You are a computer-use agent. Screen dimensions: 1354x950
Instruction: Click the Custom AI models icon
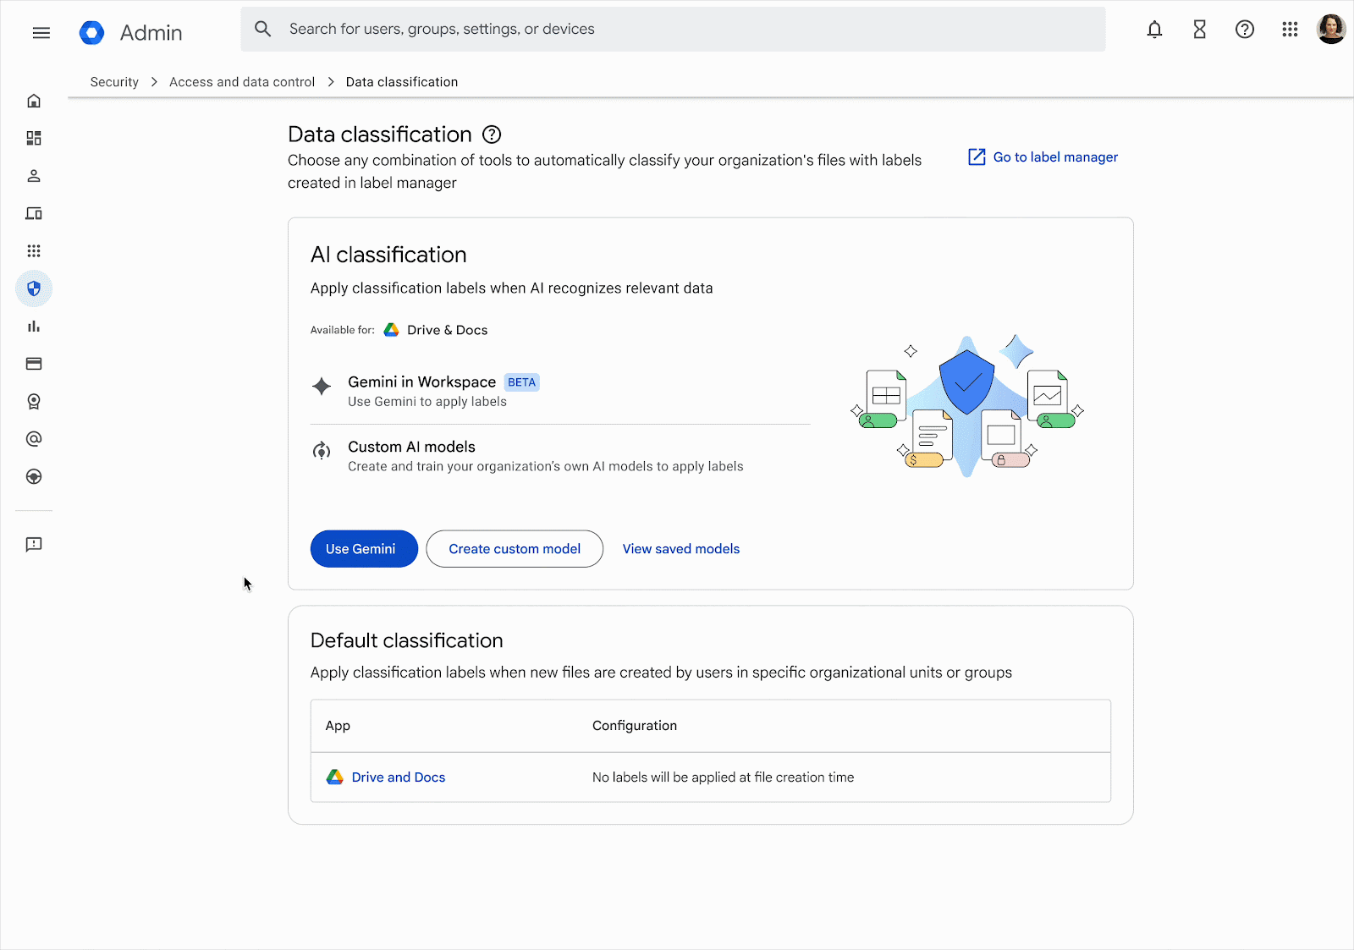click(x=322, y=451)
